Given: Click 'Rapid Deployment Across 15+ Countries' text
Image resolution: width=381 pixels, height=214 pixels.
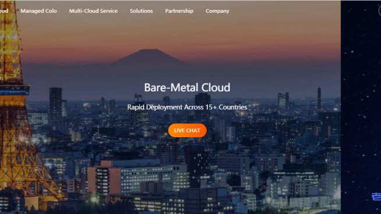Looking at the screenshot, I should click(x=187, y=107).
